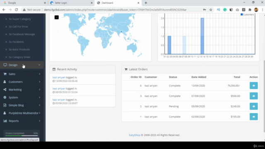Open So Basic Products item

tap(19, 50)
